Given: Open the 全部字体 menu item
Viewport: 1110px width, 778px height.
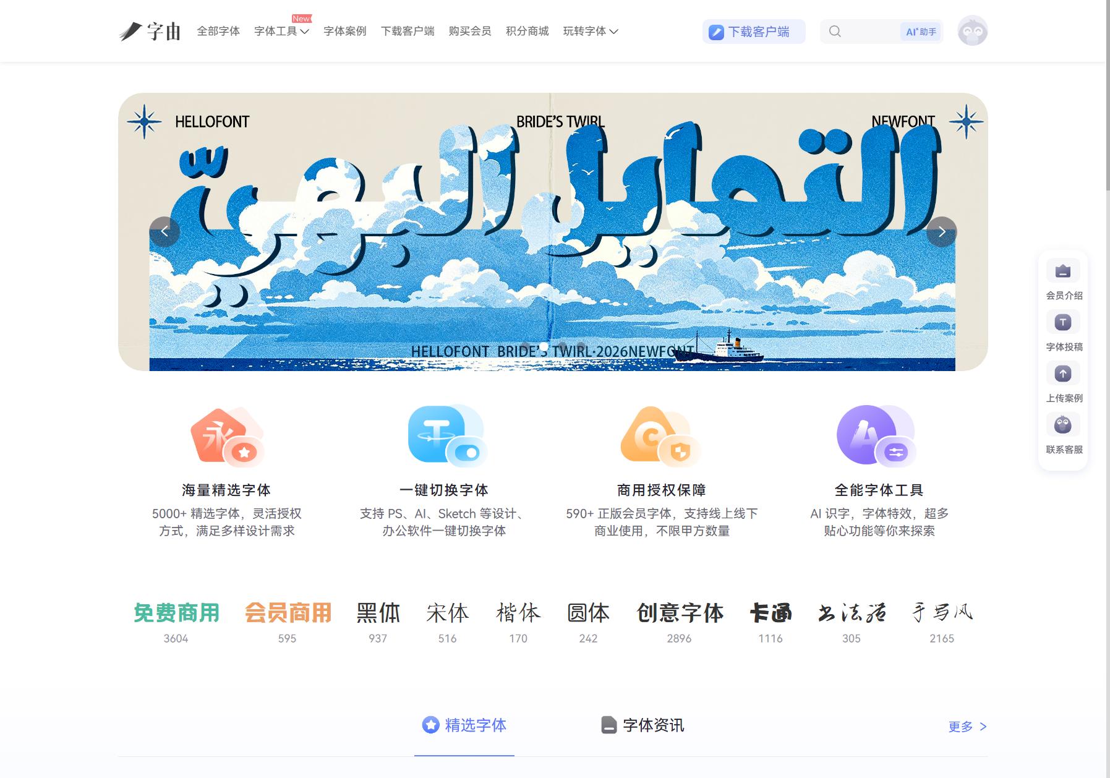Looking at the screenshot, I should click(x=218, y=31).
